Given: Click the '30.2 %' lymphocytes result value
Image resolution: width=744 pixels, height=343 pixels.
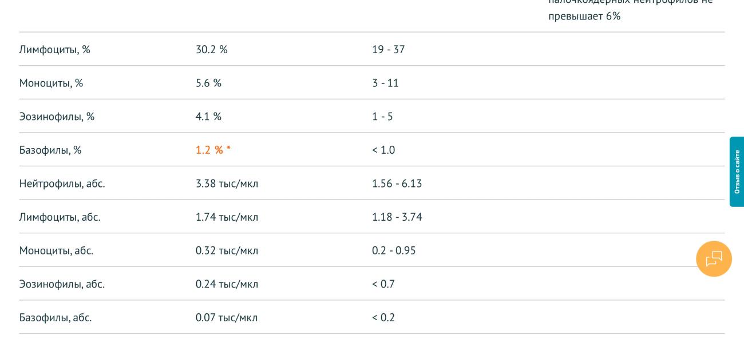Looking at the screenshot, I should pos(211,49).
